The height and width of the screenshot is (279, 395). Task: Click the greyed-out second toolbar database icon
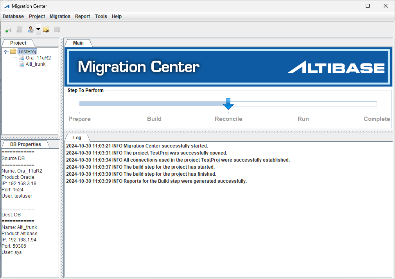(19, 29)
